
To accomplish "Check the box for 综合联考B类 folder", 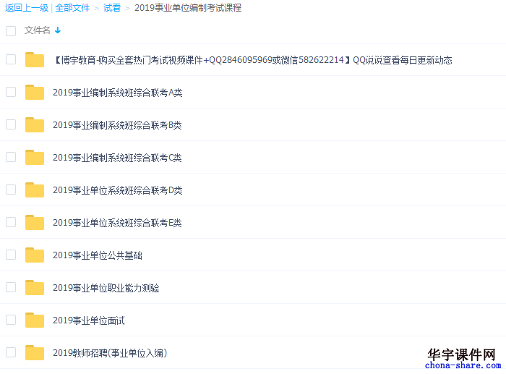I will click(x=11, y=124).
